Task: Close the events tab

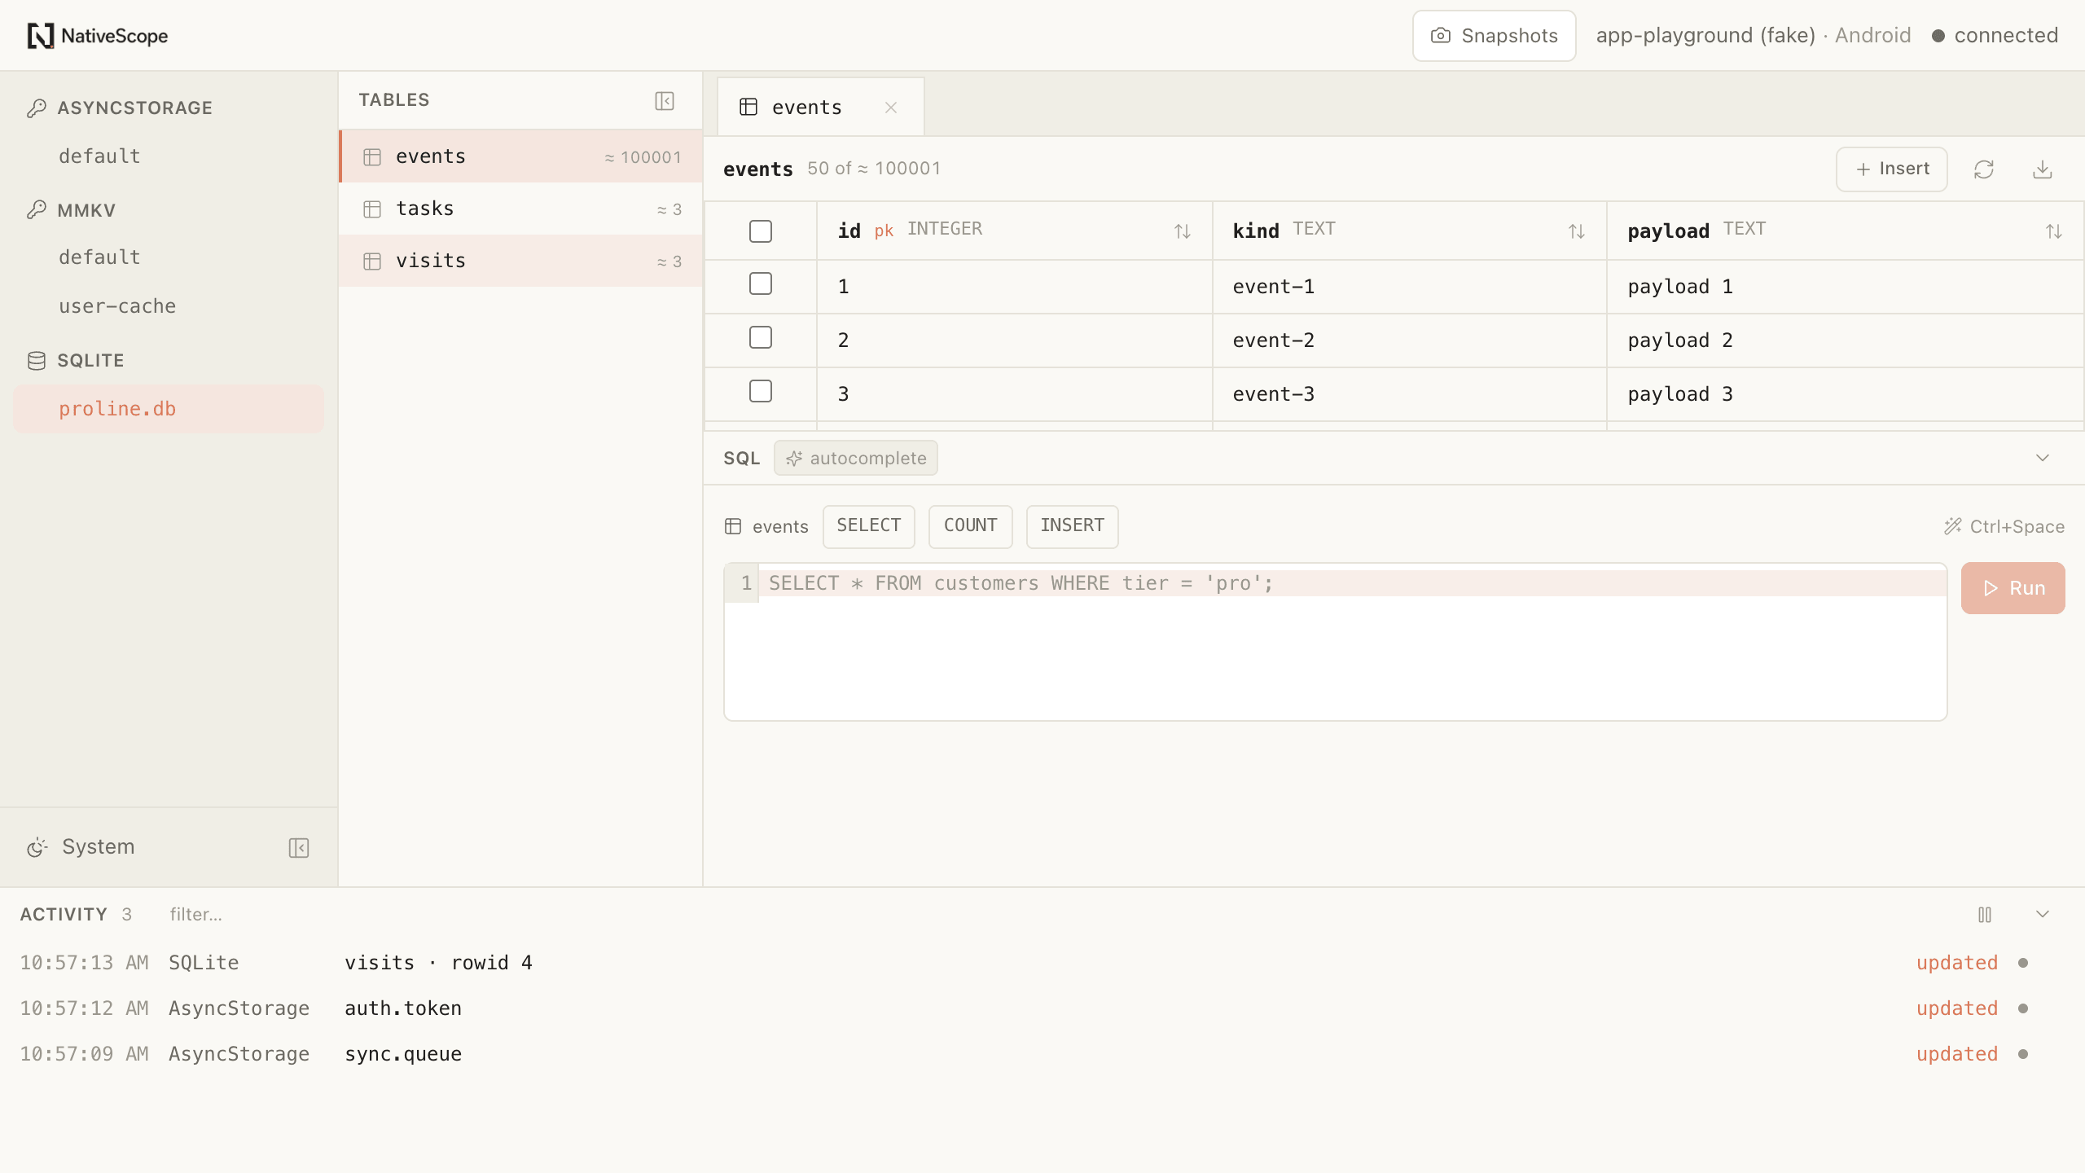Action: tap(891, 108)
